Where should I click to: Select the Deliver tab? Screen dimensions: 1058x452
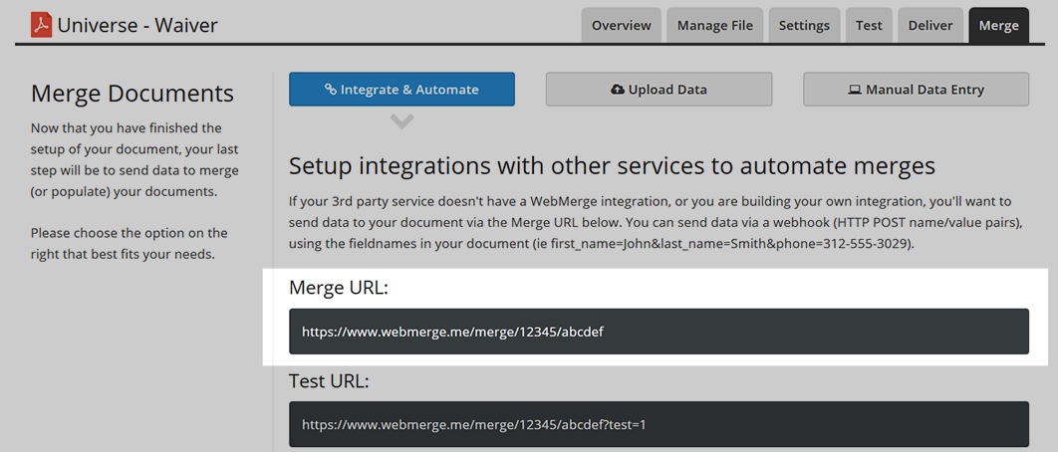tap(930, 25)
